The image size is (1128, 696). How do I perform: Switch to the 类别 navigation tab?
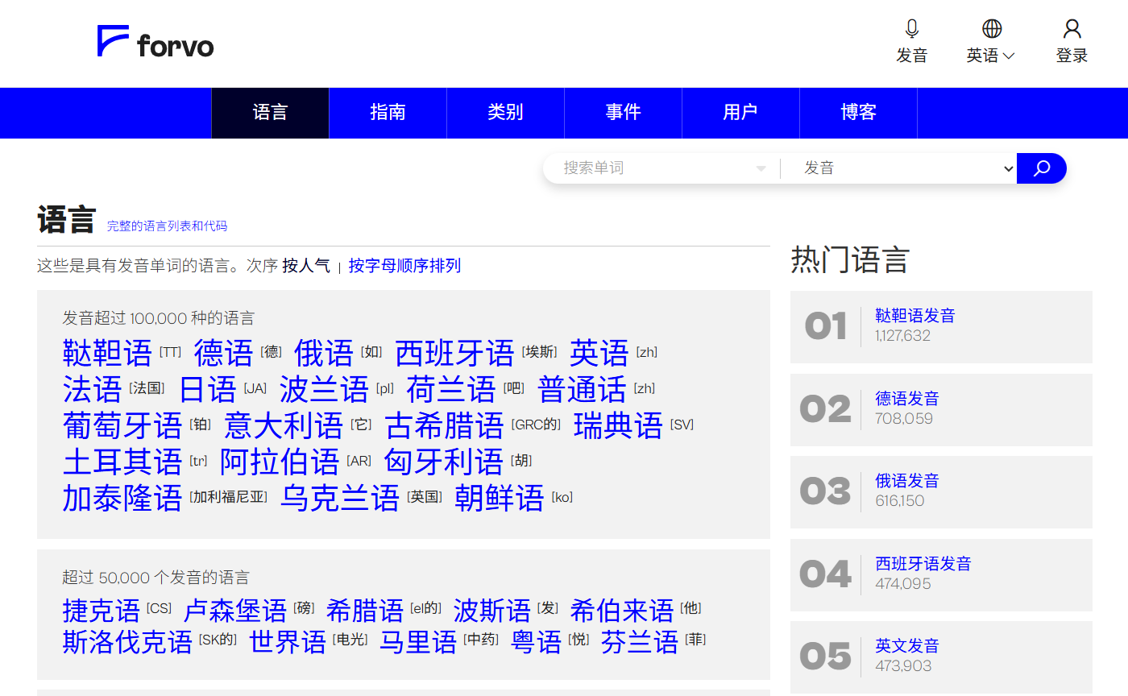505,113
